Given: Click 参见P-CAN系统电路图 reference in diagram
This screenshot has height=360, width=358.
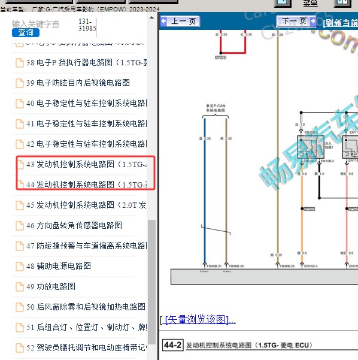Looking at the screenshot, I should pyautogui.click(x=216, y=108).
